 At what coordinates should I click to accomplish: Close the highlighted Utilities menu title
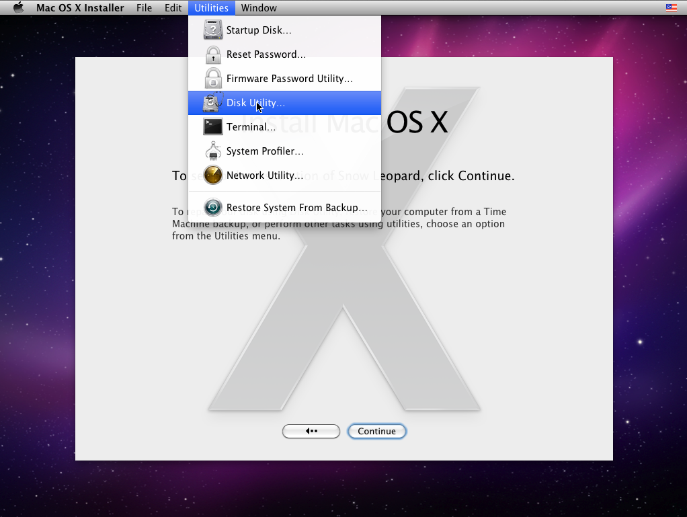point(212,7)
